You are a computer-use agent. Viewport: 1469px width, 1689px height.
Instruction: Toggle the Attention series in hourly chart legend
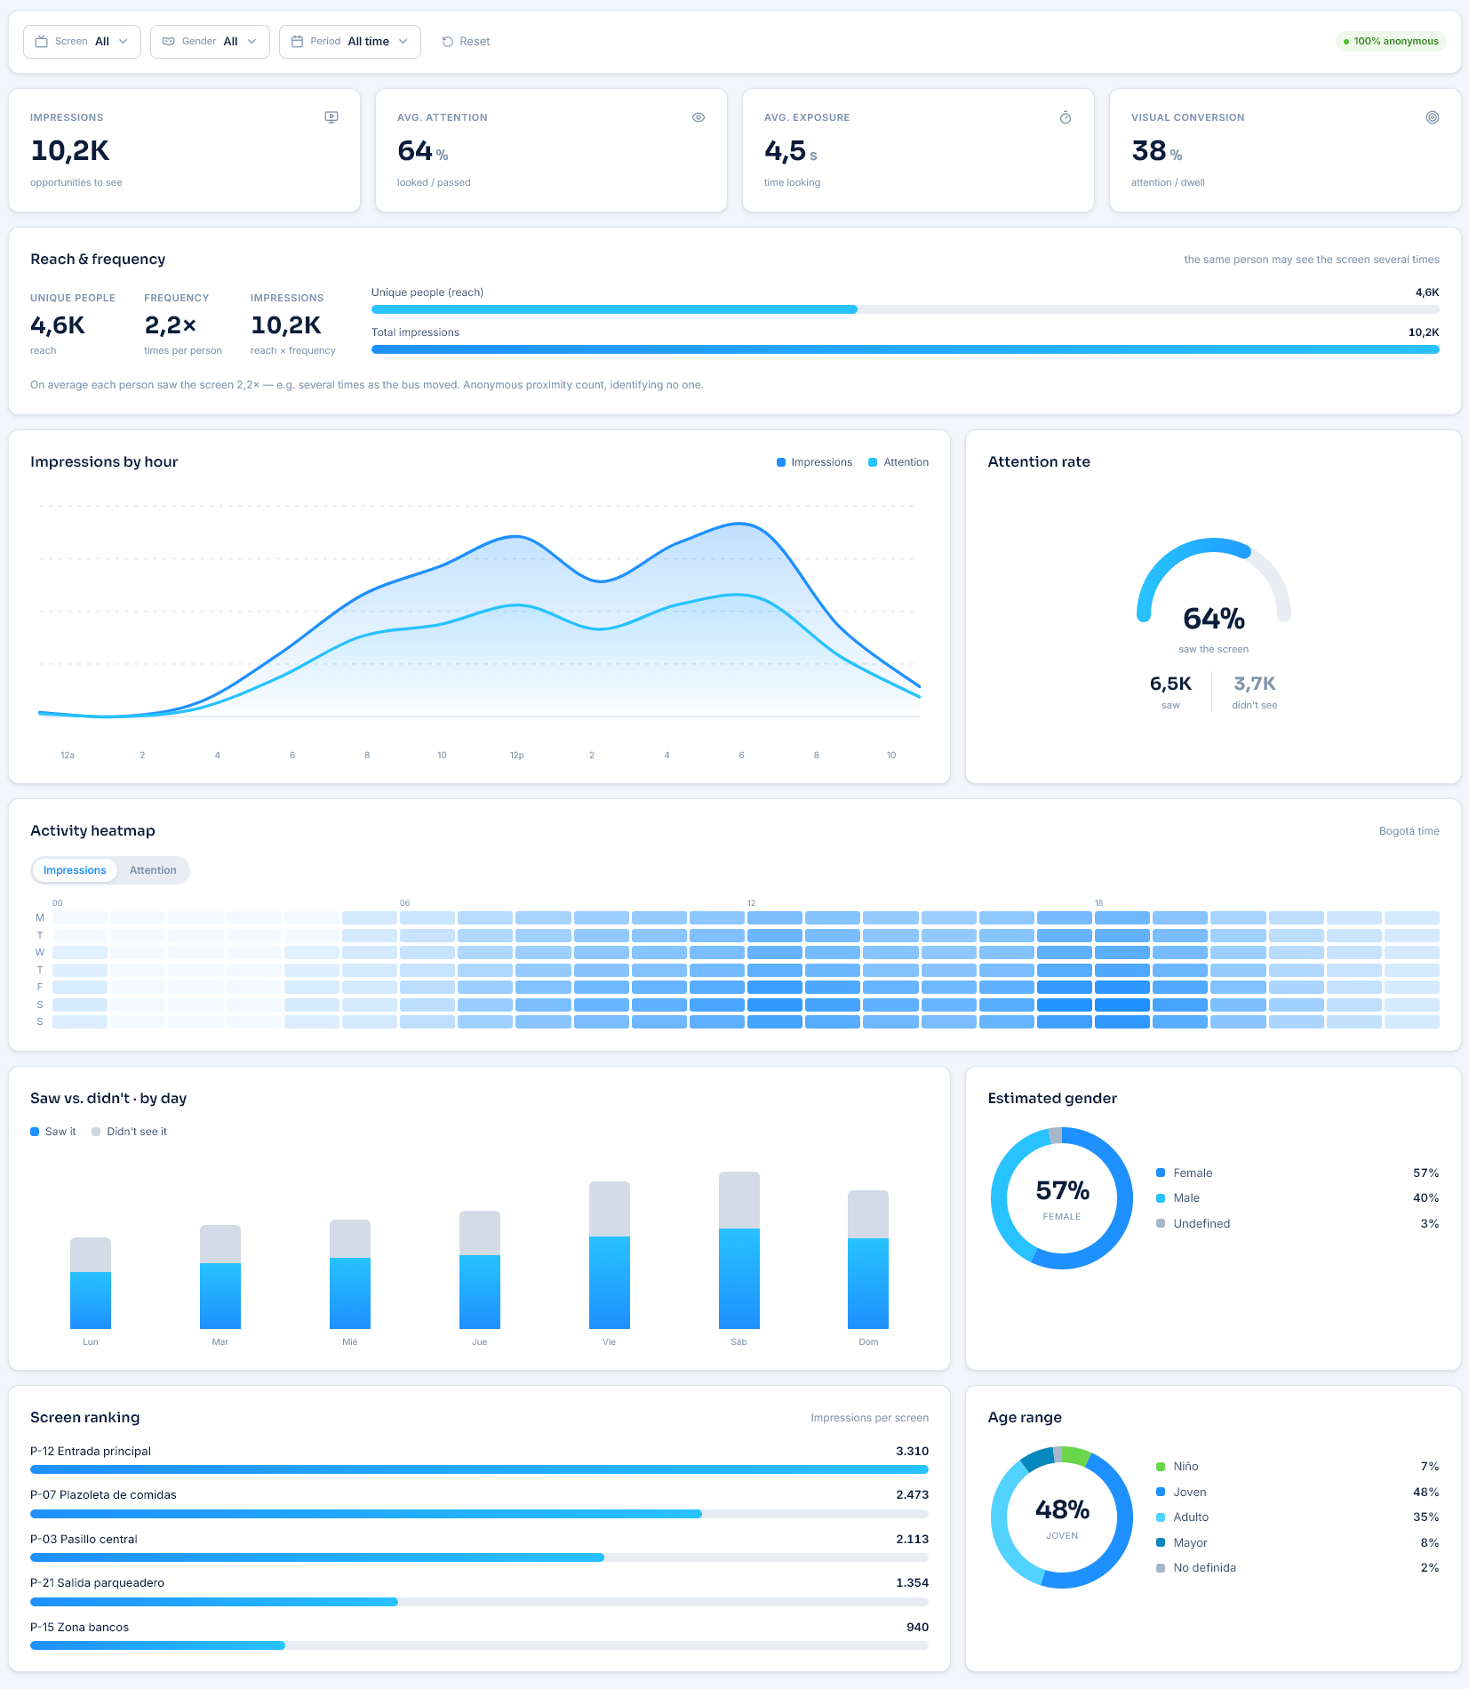click(x=898, y=462)
